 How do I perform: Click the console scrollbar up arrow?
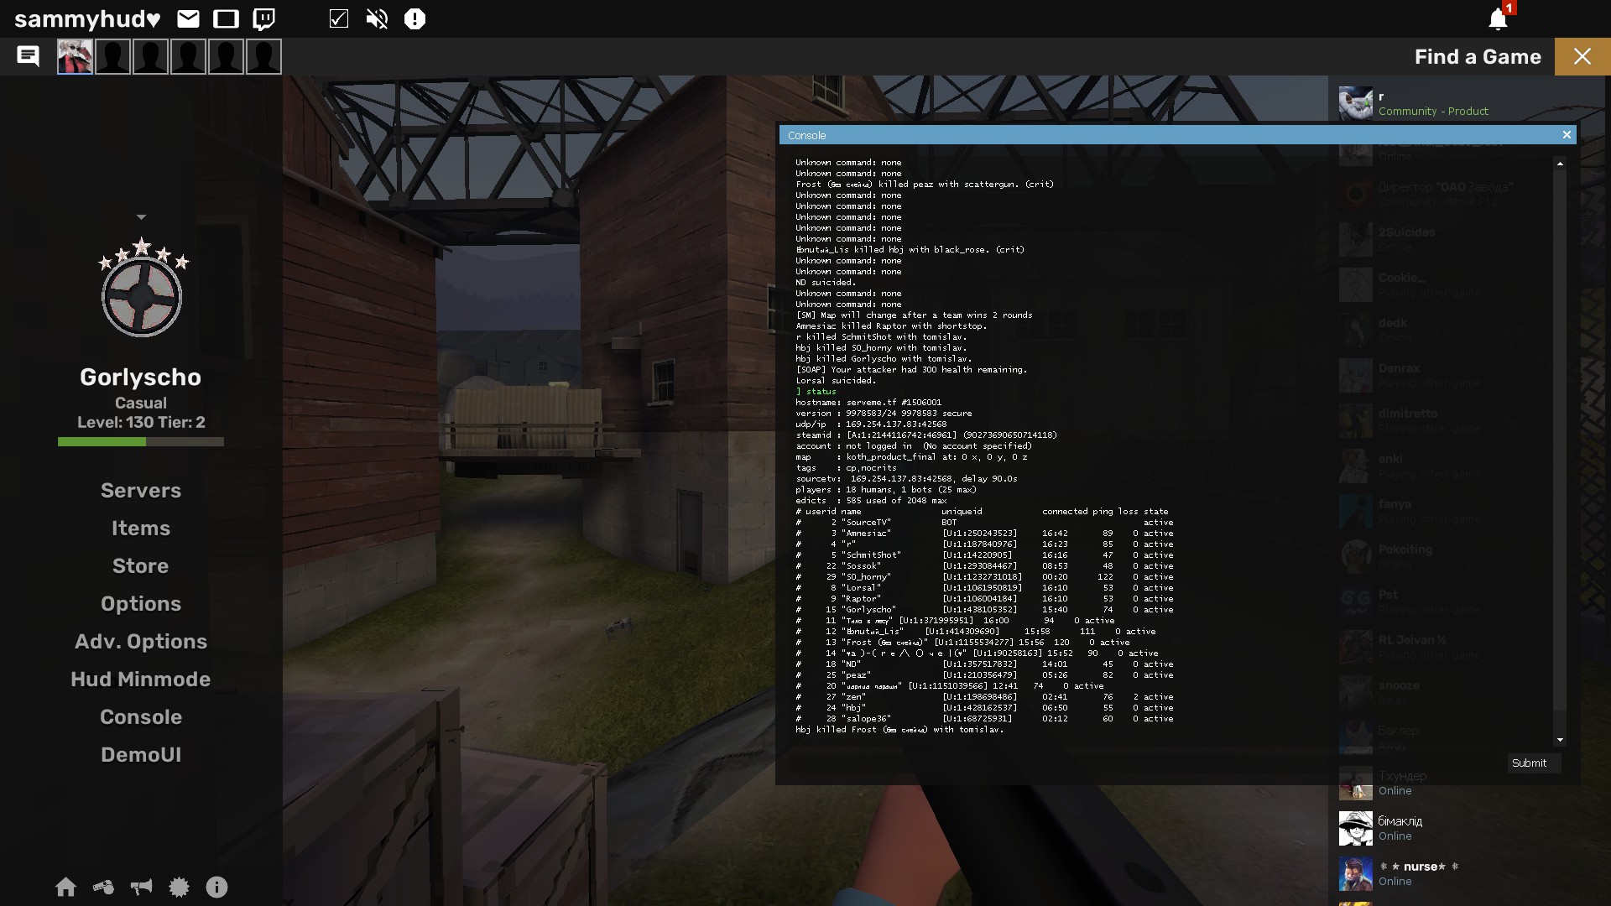1560,164
